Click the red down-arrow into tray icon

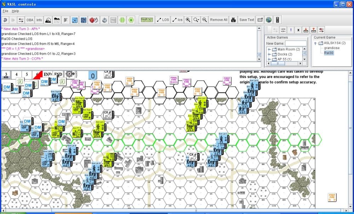(x=306, y=30)
